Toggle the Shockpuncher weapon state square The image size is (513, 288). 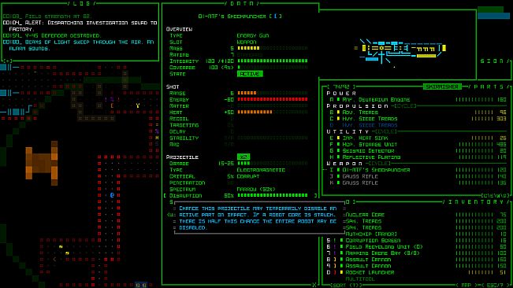point(338,170)
